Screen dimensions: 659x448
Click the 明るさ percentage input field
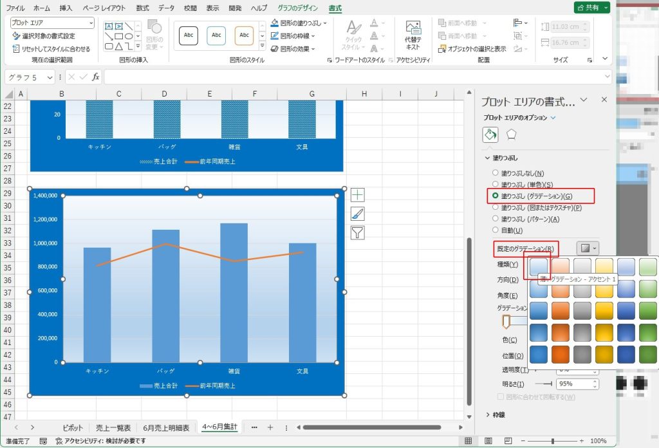(x=571, y=384)
